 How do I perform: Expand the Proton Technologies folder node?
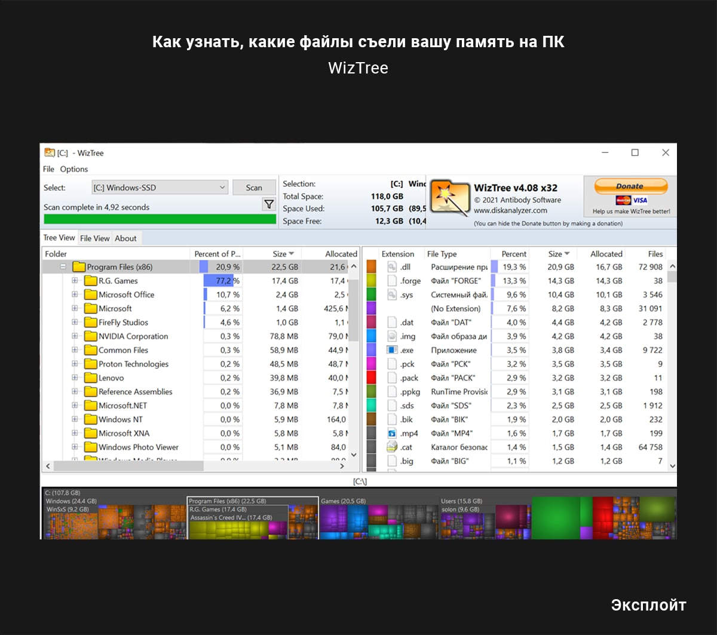[x=75, y=364]
